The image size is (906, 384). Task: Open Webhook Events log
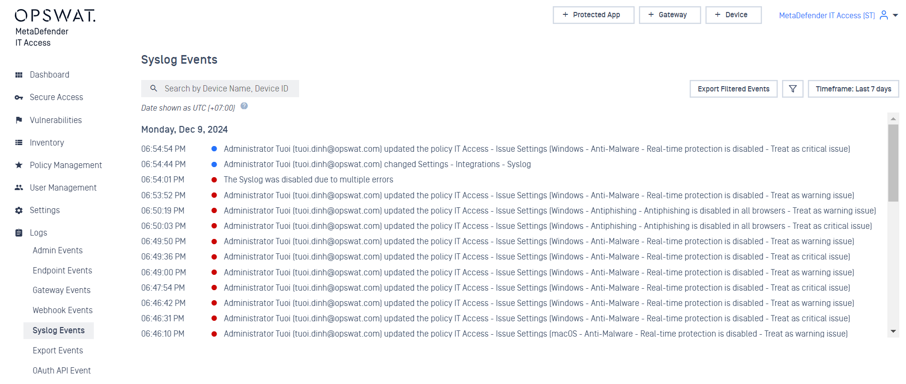pyautogui.click(x=63, y=310)
